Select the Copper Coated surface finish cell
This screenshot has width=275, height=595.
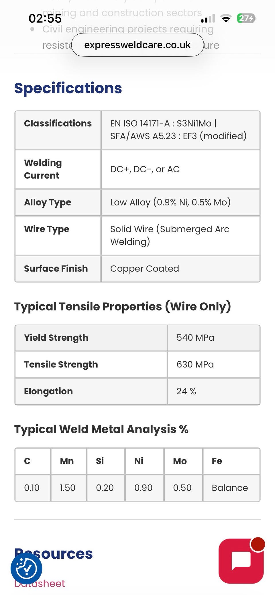(x=180, y=269)
